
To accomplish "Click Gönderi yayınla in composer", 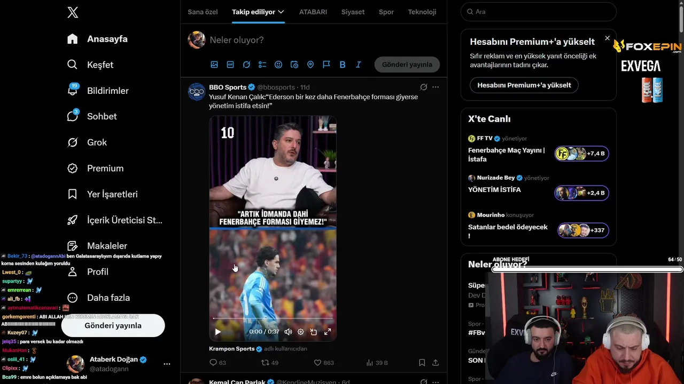I will click(x=407, y=65).
